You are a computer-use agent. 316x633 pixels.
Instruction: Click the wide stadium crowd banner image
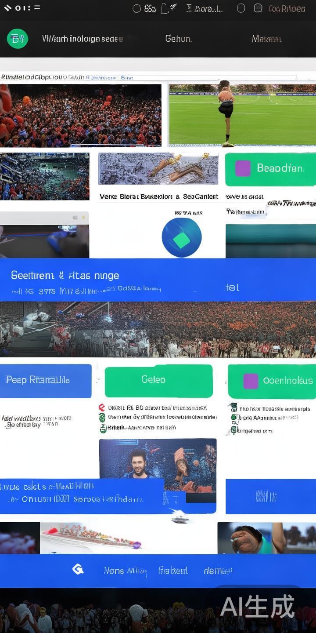pyautogui.click(x=158, y=330)
